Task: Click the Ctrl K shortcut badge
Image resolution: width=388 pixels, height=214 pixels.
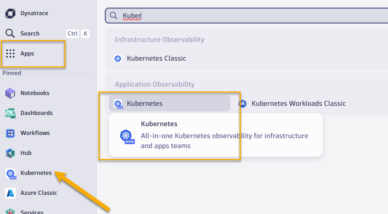Action: (x=78, y=34)
